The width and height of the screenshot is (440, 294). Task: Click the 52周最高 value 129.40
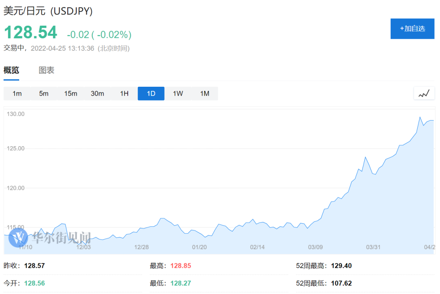[341, 266]
